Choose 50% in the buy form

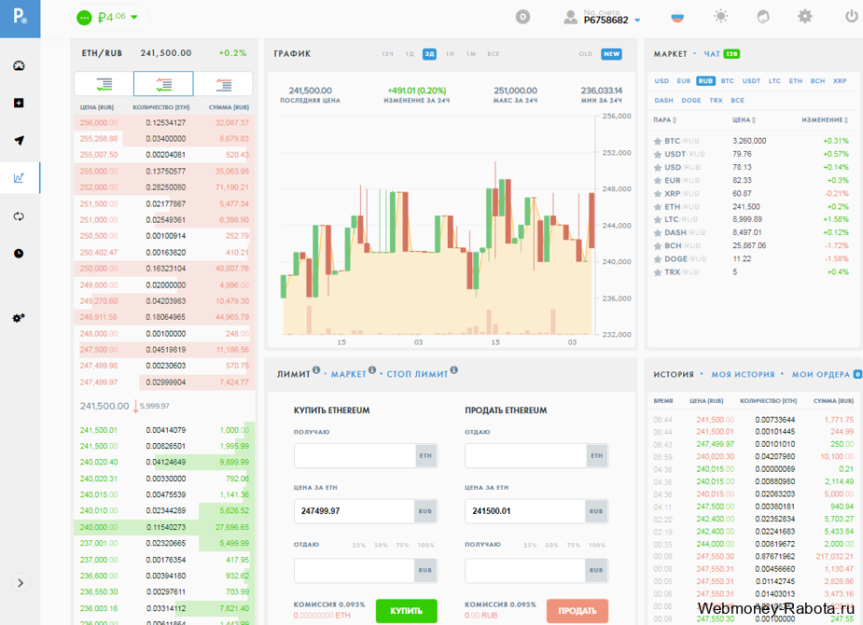[x=381, y=545]
